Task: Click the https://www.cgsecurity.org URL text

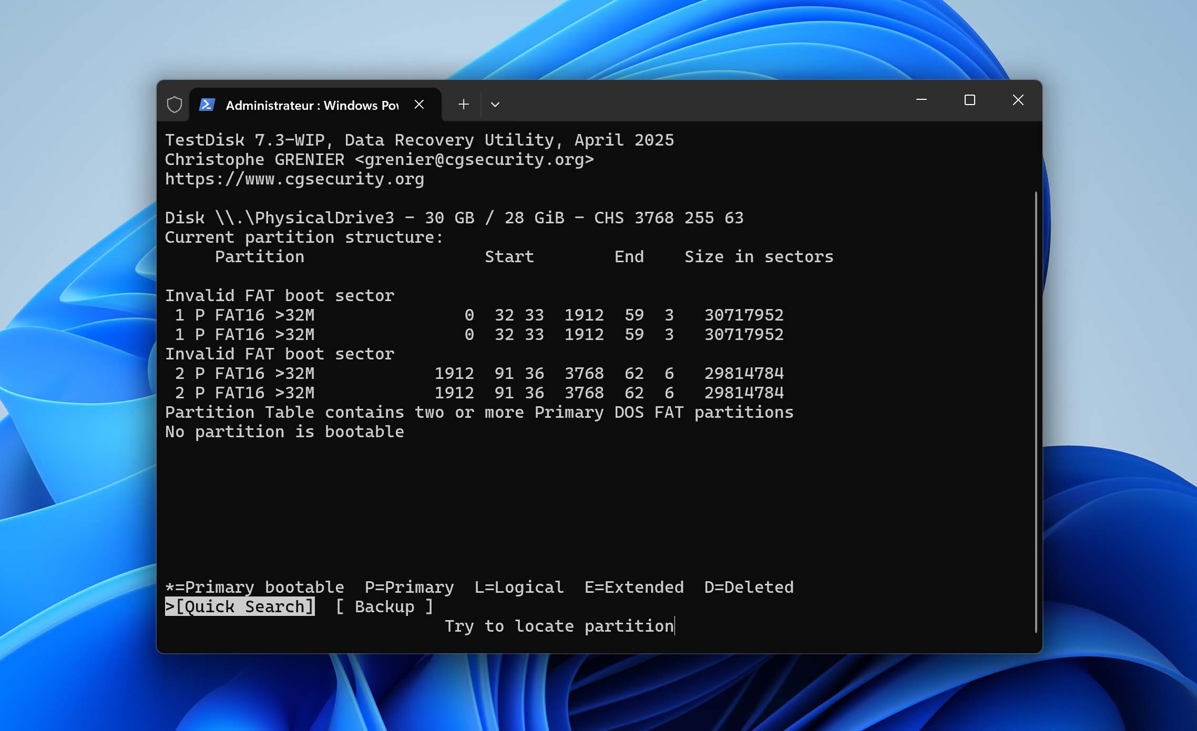Action: (294, 179)
